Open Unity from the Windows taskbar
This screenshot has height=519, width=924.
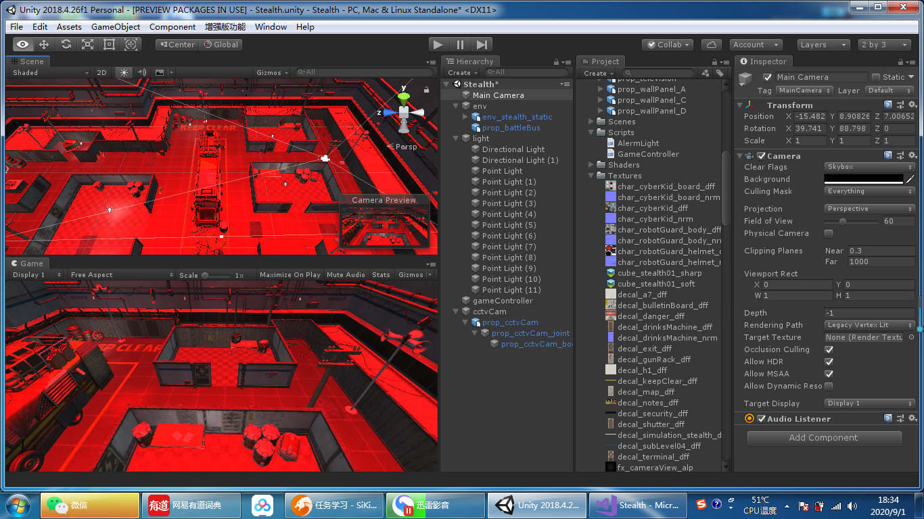point(538,505)
